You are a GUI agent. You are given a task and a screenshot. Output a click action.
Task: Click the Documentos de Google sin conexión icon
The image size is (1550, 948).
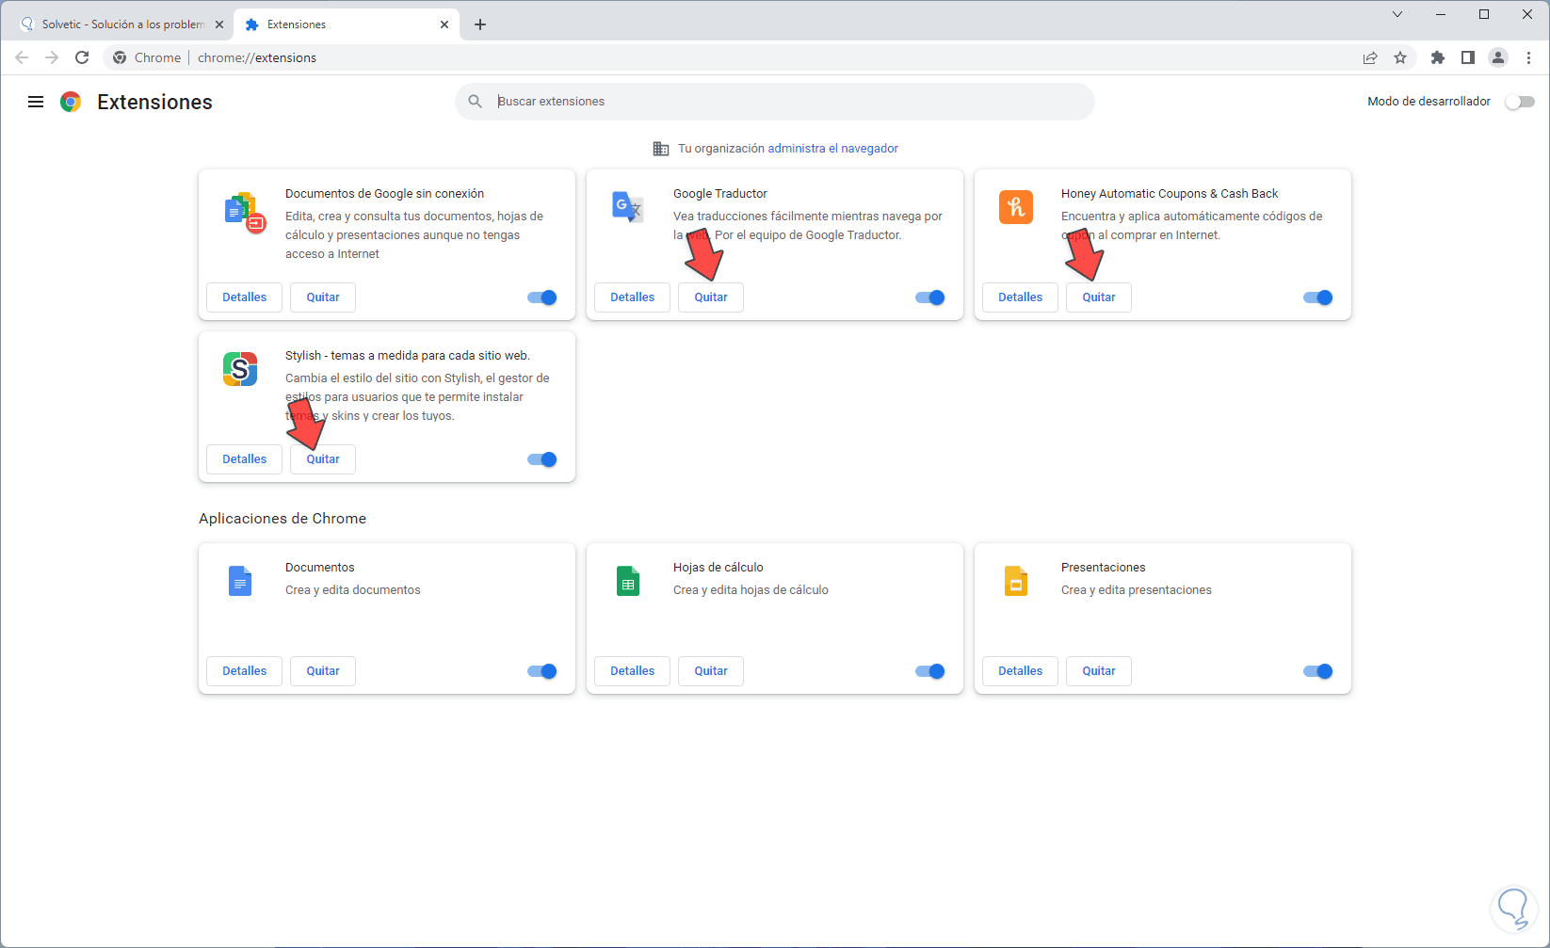(x=244, y=212)
